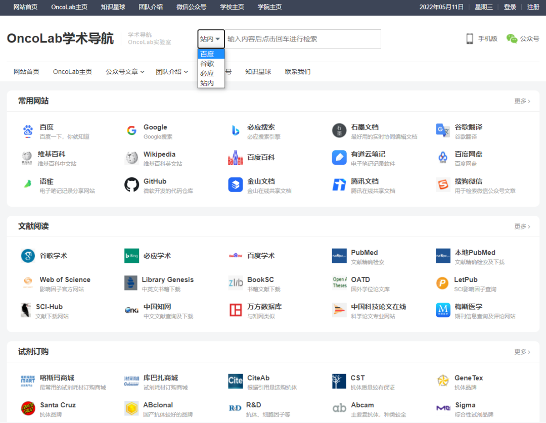Open 知识星球 in the top dark bar
Screen dimensions: 546x423
(113, 7)
